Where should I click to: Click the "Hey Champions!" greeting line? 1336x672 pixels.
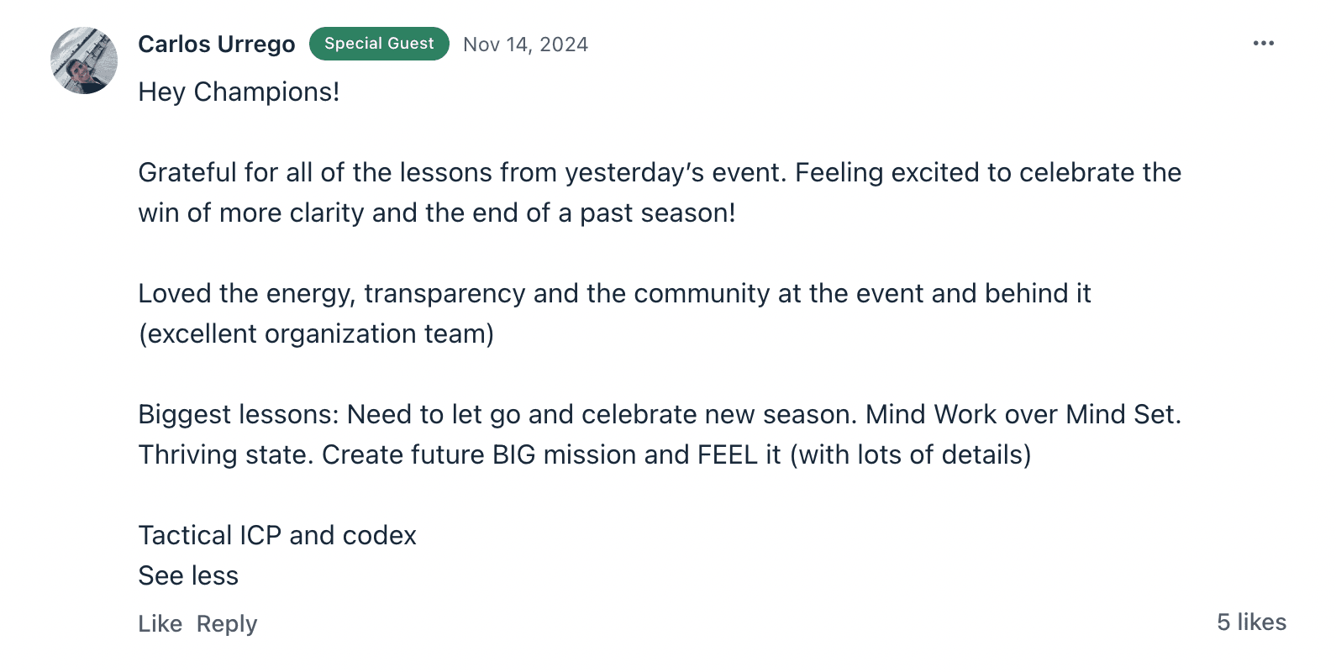[239, 92]
